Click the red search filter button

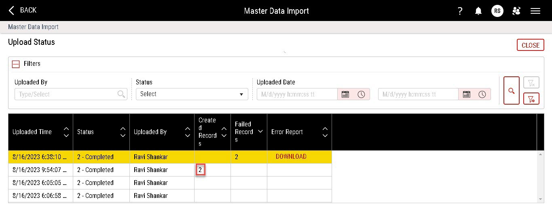click(511, 91)
